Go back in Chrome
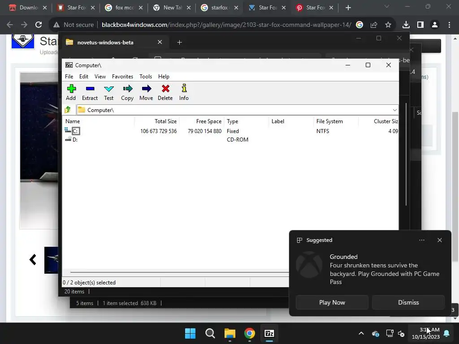Image resolution: width=459 pixels, height=344 pixels. tap(10, 25)
